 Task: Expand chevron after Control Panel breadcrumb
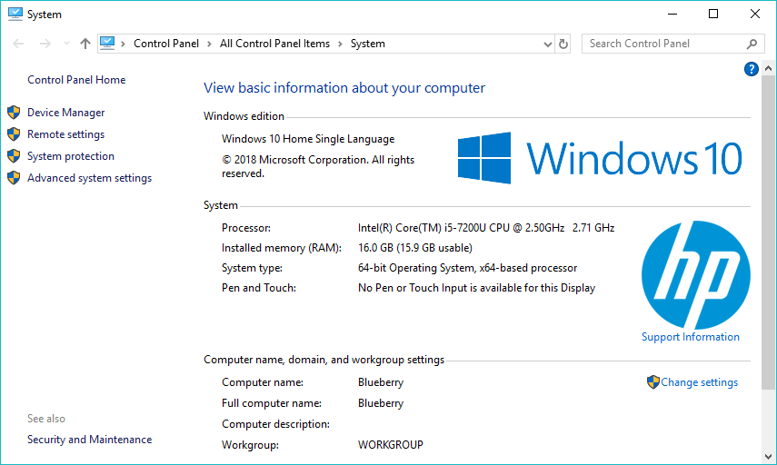click(x=208, y=44)
